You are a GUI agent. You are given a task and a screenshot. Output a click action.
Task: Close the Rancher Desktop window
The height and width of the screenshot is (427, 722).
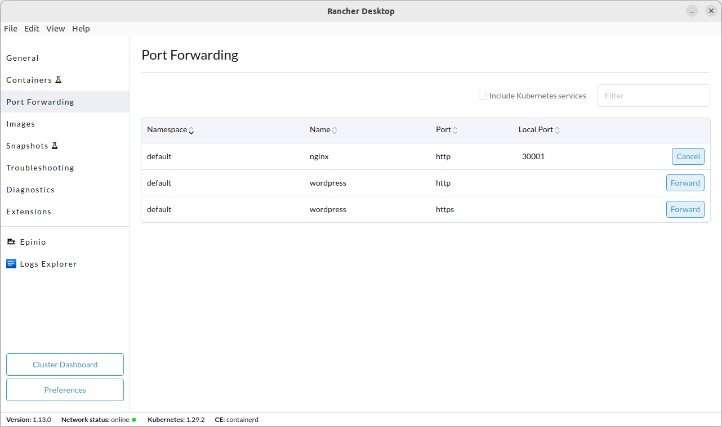click(711, 11)
